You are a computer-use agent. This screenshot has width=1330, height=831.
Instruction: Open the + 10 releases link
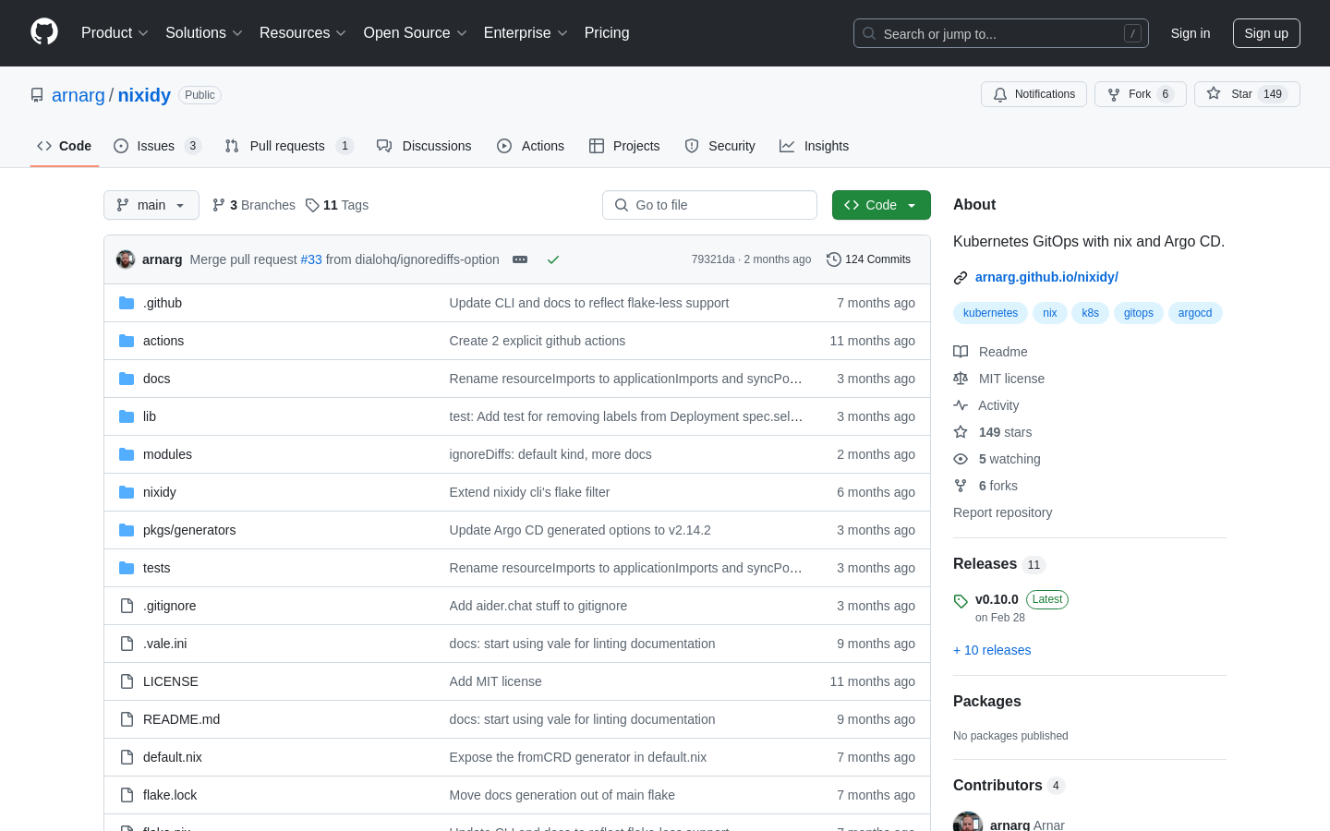pyautogui.click(x=992, y=650)
